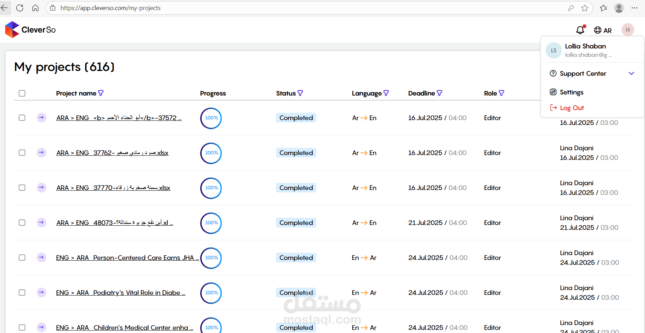Filter by Status funnel icon
This screenshot has height=333, width=645.
(300, 93)
